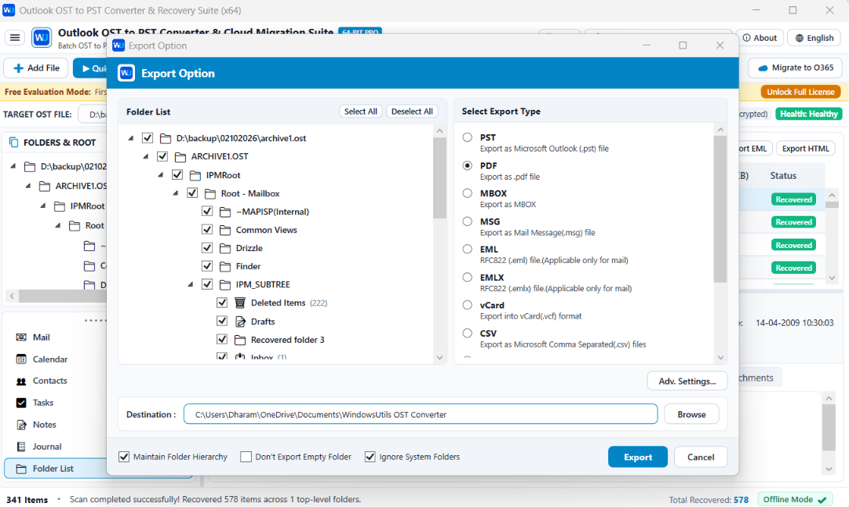Screen dimensions: 849x507
Task: Select EML export type
Action: [468, 249]
